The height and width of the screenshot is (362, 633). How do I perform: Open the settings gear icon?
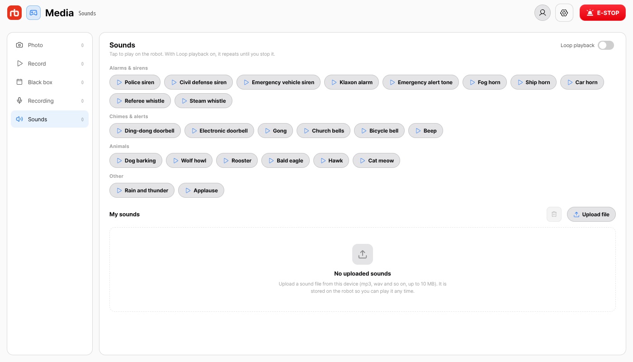coord(564,13)
